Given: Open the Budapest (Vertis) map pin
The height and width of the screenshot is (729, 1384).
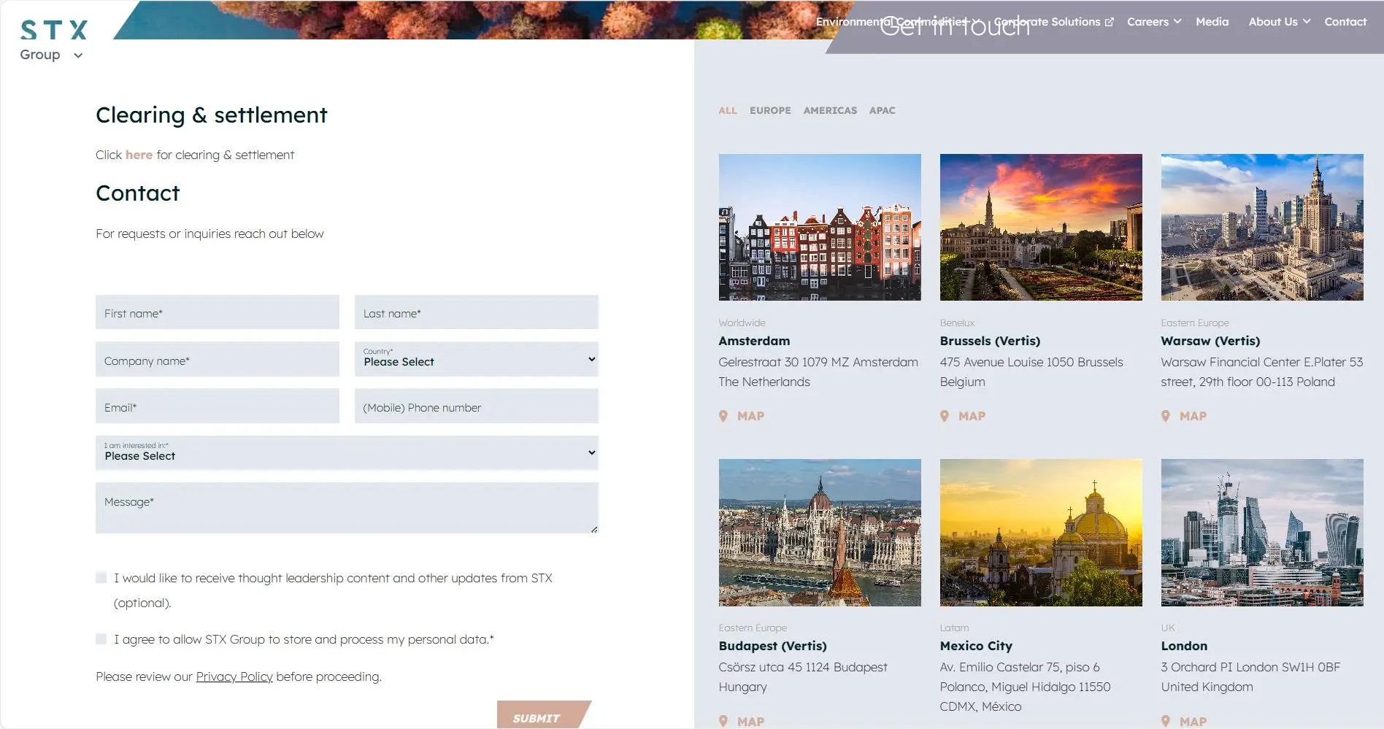Looking at the screenshot, I should coord(742,721).
